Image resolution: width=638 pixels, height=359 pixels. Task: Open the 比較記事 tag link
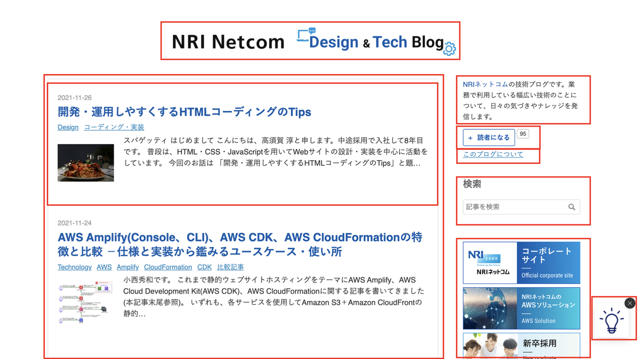[230, 267]
